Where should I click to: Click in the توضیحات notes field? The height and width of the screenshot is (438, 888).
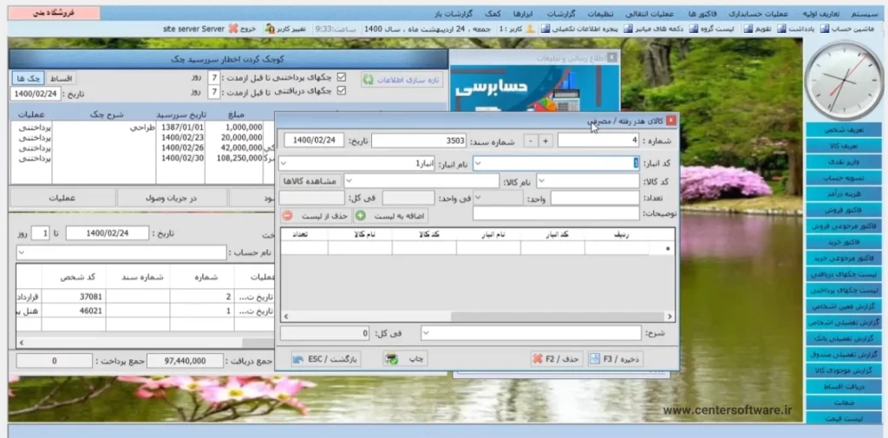pyautogui.click(x=556, y=213)
